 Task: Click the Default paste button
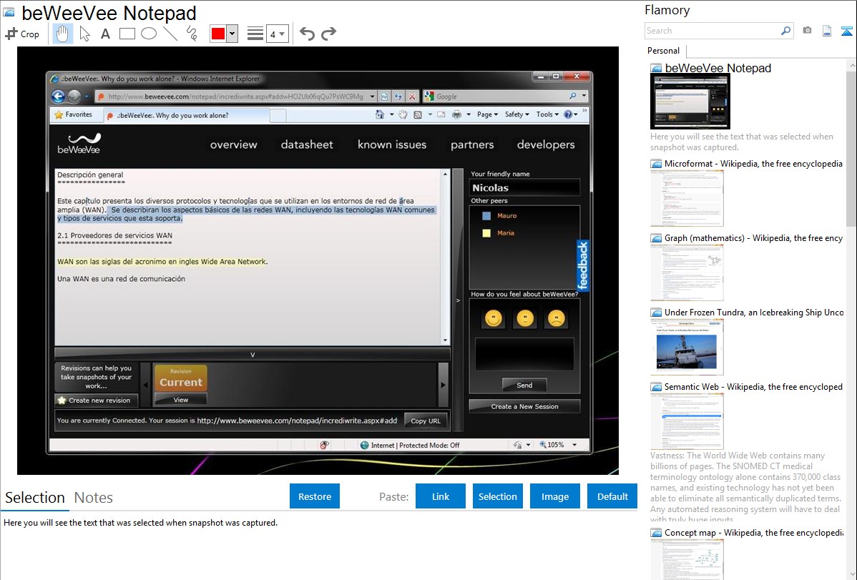(612, 496)
